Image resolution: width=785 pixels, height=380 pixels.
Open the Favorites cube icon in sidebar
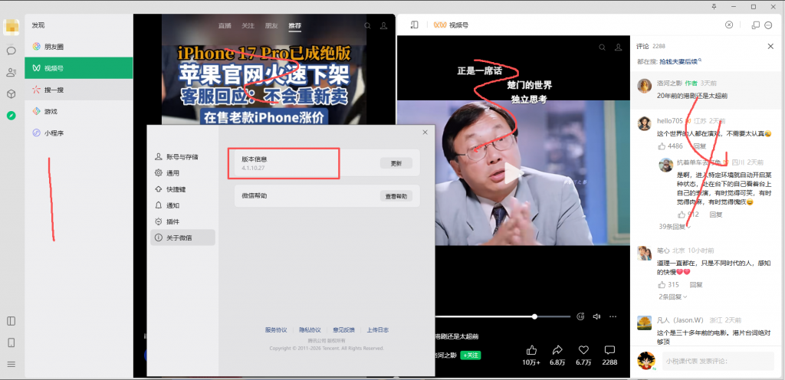11,94
